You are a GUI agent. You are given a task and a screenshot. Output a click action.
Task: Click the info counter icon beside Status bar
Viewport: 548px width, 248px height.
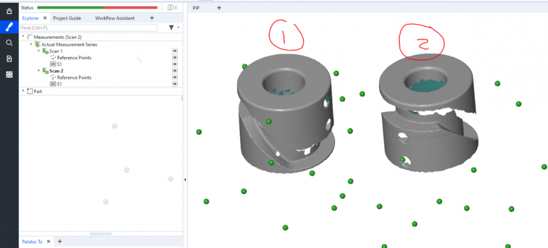(172, 8)
